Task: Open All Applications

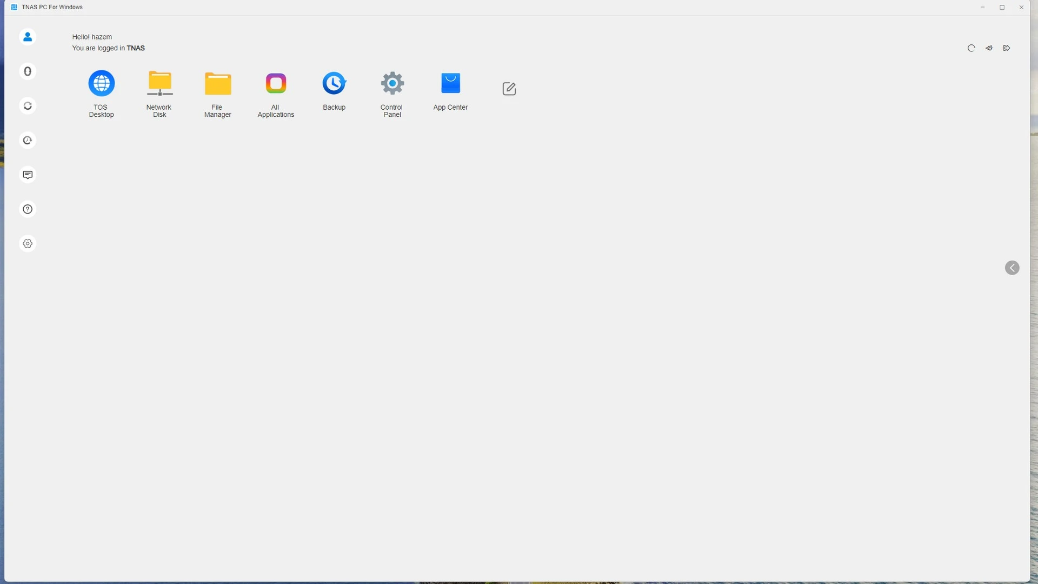Action: pos(276,84)
